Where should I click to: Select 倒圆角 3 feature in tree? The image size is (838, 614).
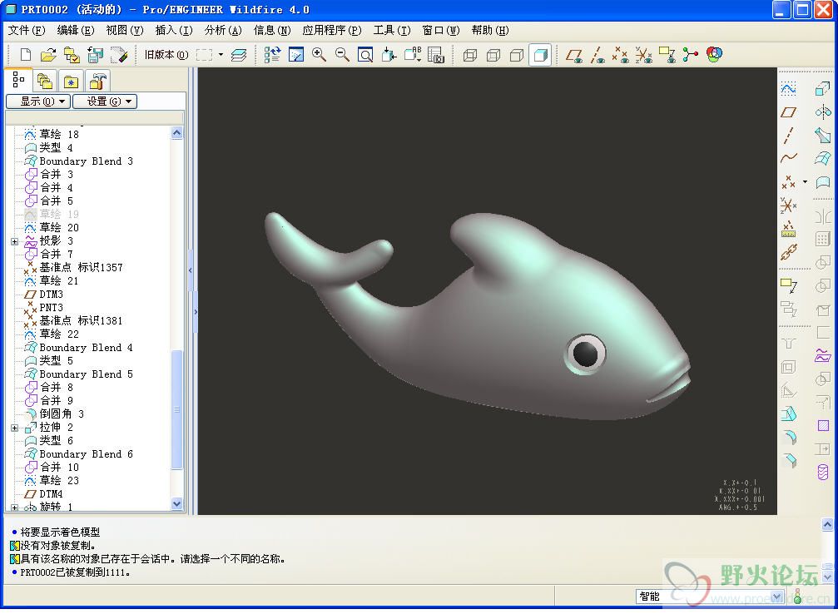[62, 414]
